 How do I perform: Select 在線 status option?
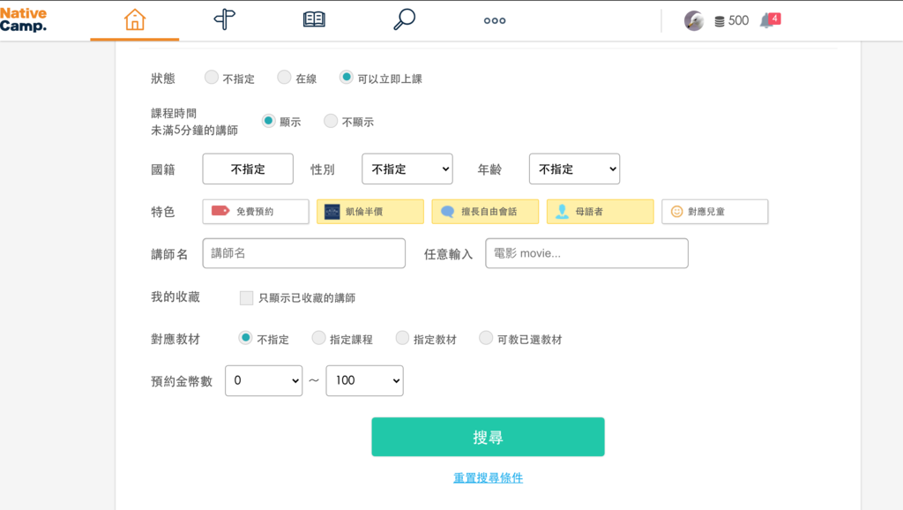(x=284, y=78)
